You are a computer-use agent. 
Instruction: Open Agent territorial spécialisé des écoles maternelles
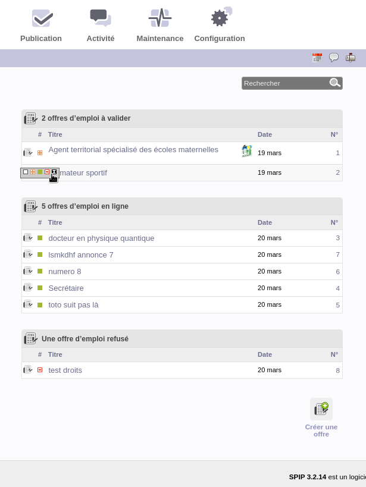click(133, 150)
